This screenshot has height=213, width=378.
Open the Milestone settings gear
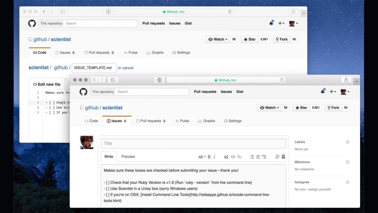(348, 162)
